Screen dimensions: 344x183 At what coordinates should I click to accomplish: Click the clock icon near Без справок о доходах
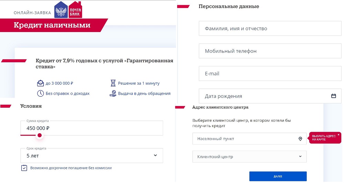pyautogui.click(x=40, y=94)
